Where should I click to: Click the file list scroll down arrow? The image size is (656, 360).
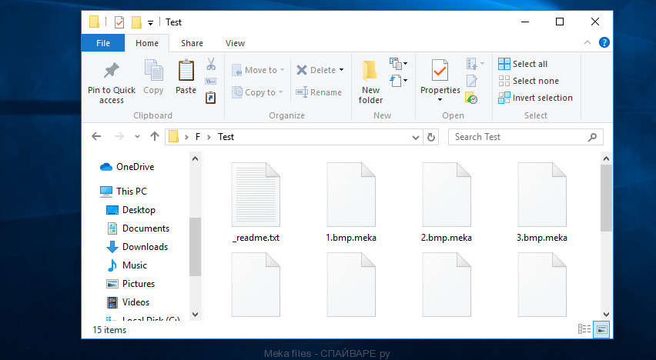point(606,314)
